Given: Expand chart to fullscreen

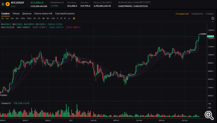Looking at the screenshot, I should (x=213, y=18).
